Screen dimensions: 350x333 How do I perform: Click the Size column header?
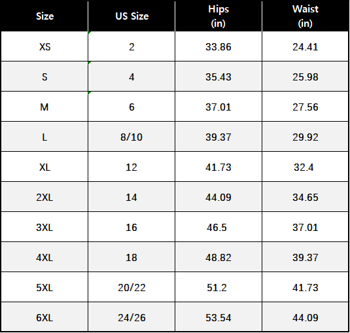(44, 16)
